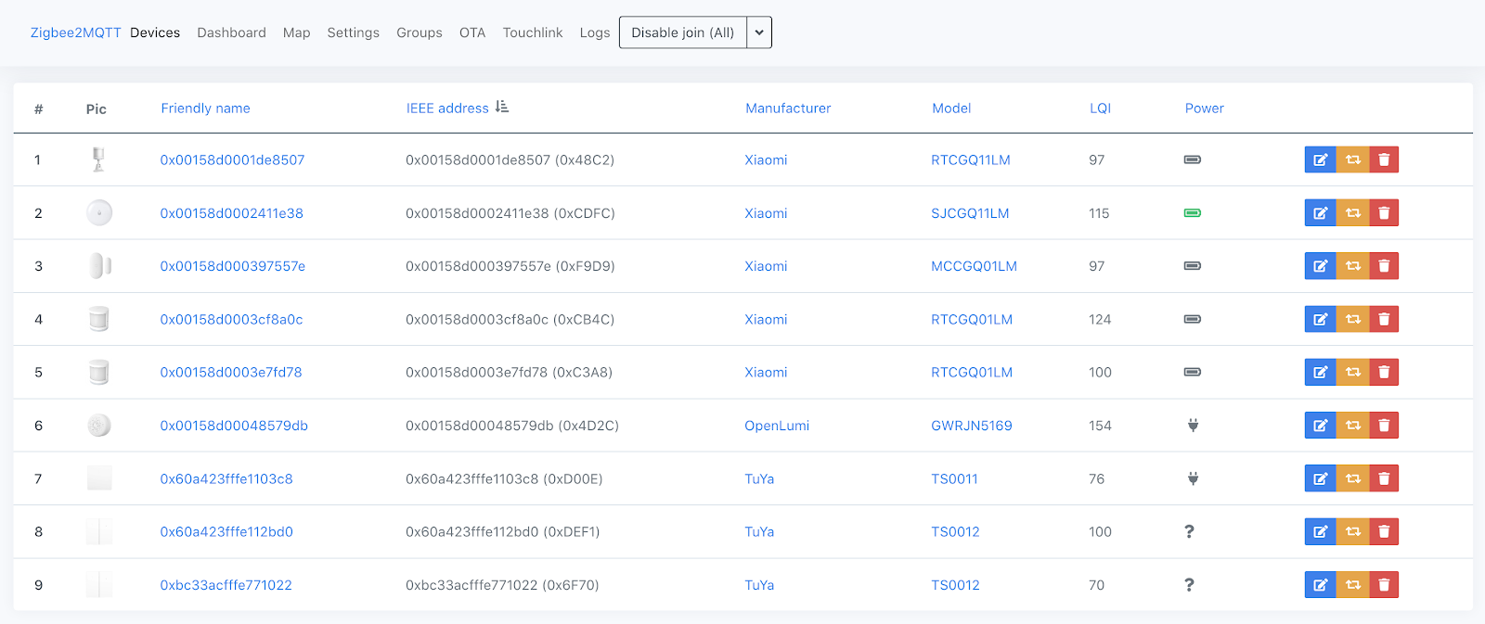Expand the Disable join dropdown arrow
Viewport: 1485px width, 624px height.
(x=759, y=32)
